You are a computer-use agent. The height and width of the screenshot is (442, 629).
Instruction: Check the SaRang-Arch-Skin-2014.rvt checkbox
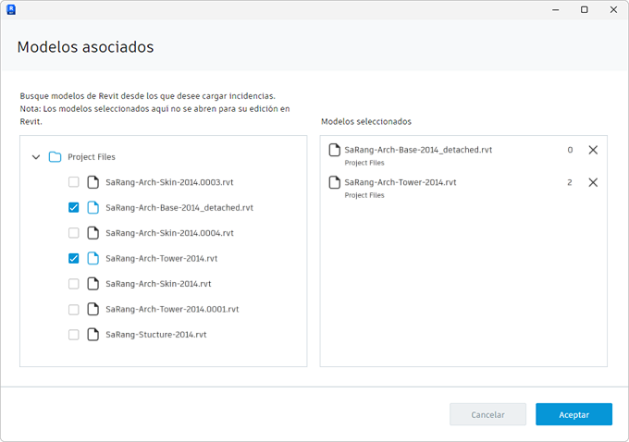pyautogui.click(x=74, y=284)
